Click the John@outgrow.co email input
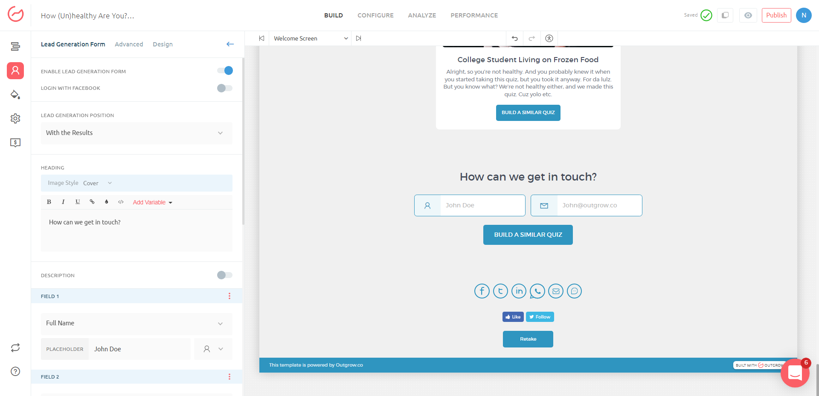The image size is (819, 396). 587,206
